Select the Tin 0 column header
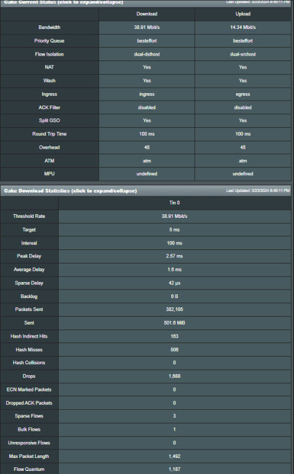Screen dimensions: 294x474 coord(175,203)
